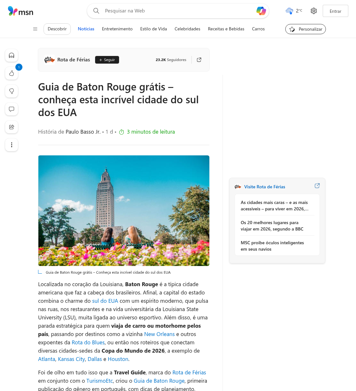Click '3 minutos de leitura' text
The image size is (356, 391).
point(151,132)
